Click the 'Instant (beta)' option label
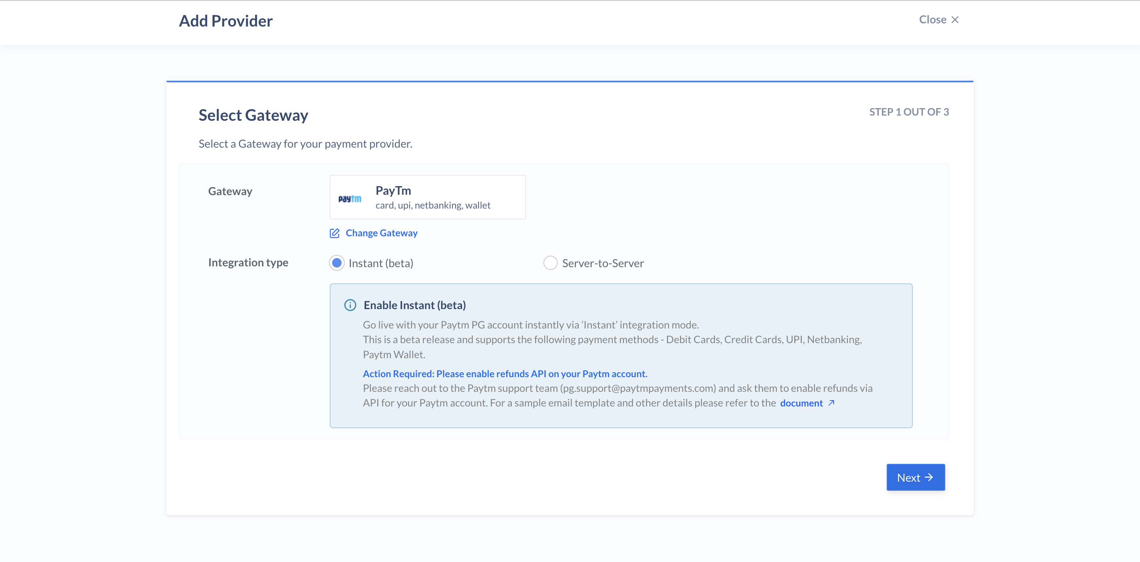This screenshot has width=1140, height=562. click(x=381, y=263)
